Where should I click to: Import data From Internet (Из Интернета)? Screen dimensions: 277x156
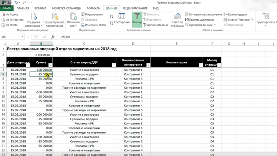tap(13, 20)
